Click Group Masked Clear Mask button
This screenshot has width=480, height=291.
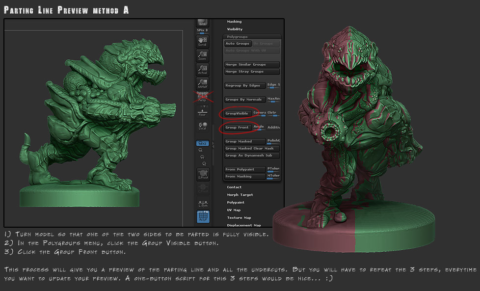coord(252,148)
